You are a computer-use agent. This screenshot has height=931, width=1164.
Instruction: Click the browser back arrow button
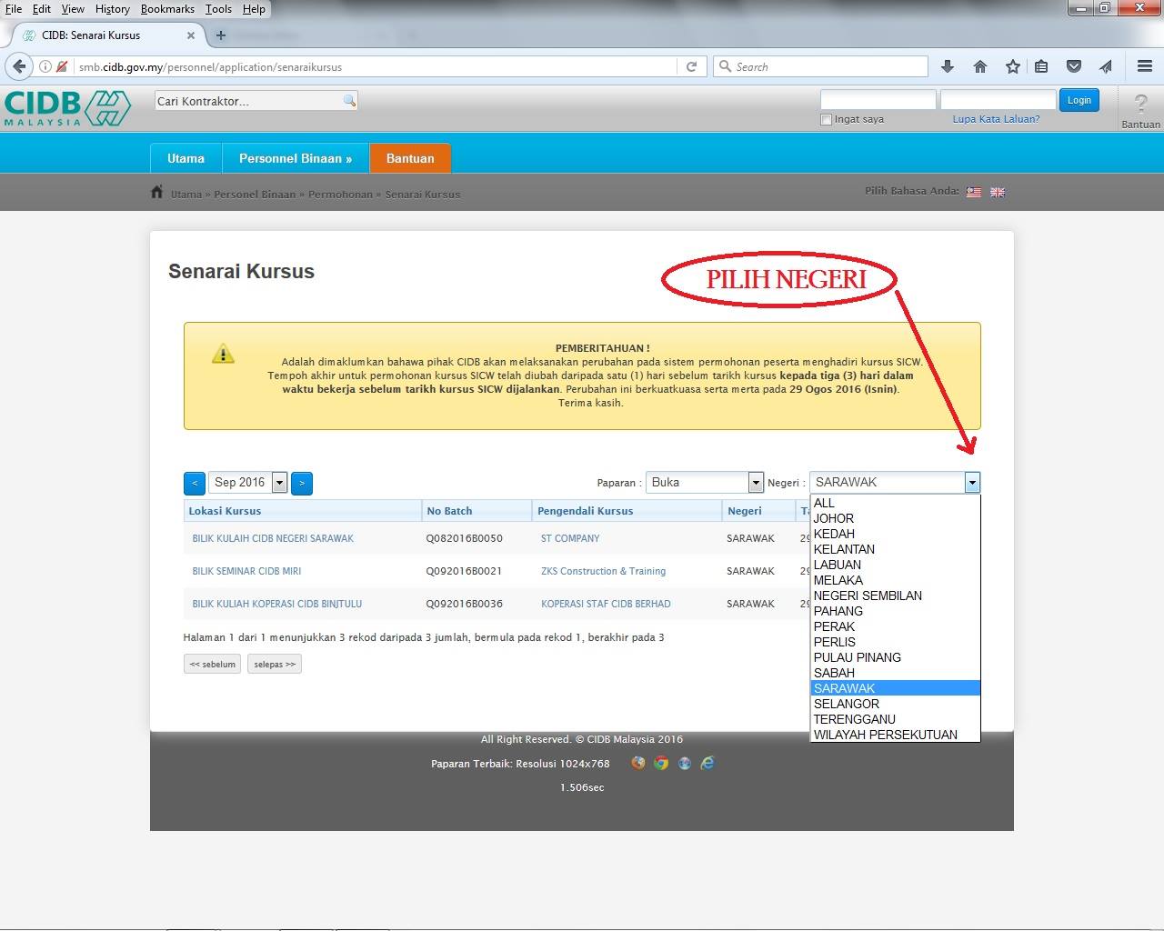[19, 66]
